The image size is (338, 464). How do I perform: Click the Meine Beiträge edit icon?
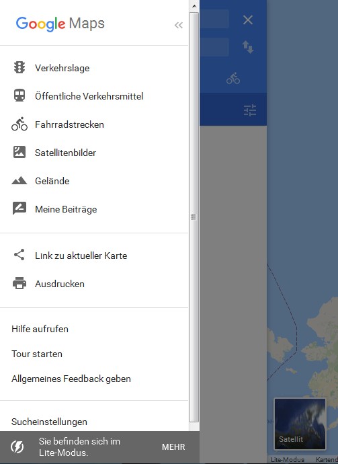click(19, 208)
